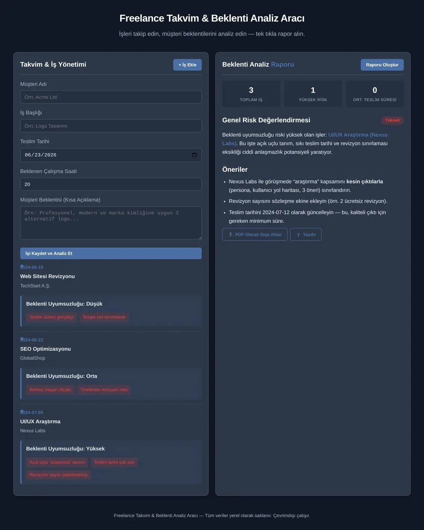Click the recommendation about Teslim tarihini 2024-07-12
Screen dimensions: 424x530
click(307, 216)
